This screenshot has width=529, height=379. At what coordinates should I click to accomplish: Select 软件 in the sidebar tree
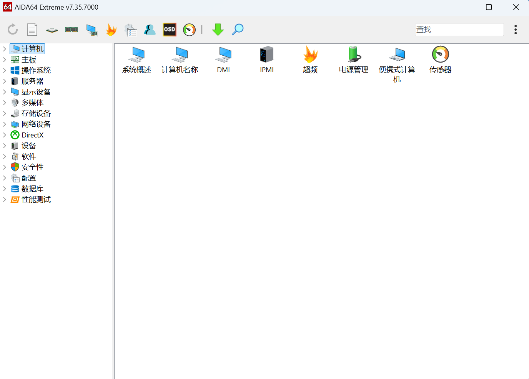pos(24,156)
